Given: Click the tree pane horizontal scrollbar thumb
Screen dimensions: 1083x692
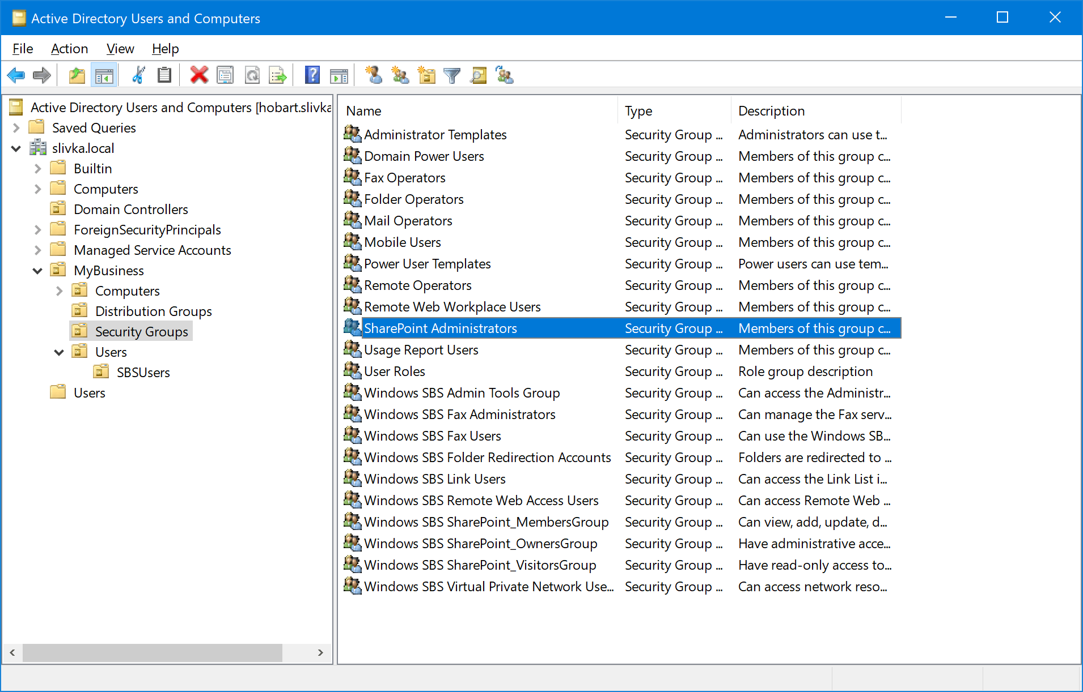Looking at the screenshot, I should (x=152, y=652).
